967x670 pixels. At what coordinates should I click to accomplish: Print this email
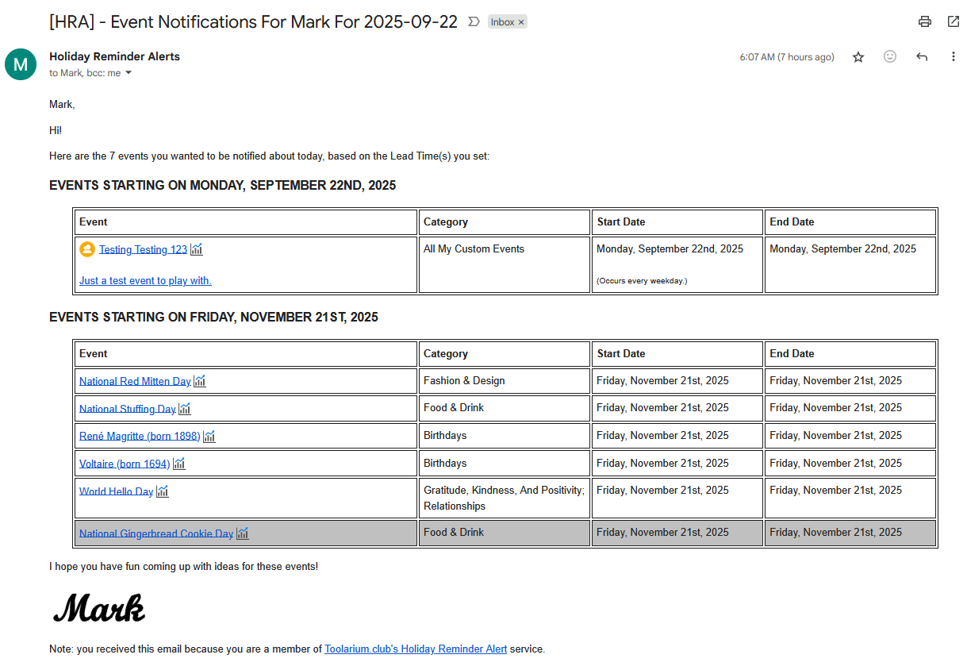[925, 21]
